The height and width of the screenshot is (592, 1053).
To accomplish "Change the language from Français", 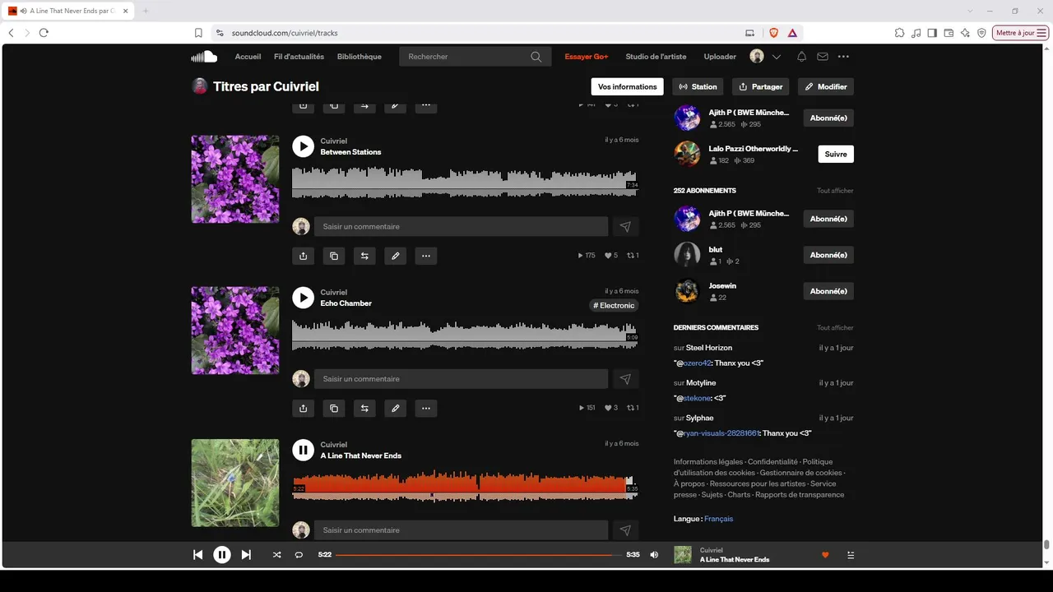I will (x=718, y=519).
